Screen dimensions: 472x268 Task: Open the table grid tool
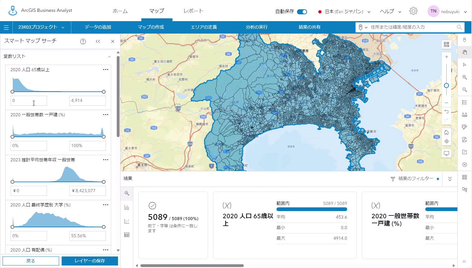click(465, 177)
